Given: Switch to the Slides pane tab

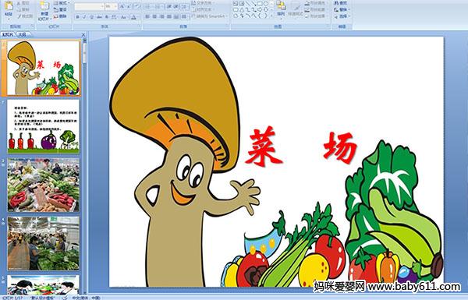Looking at the screenshot, I should 8,34.
